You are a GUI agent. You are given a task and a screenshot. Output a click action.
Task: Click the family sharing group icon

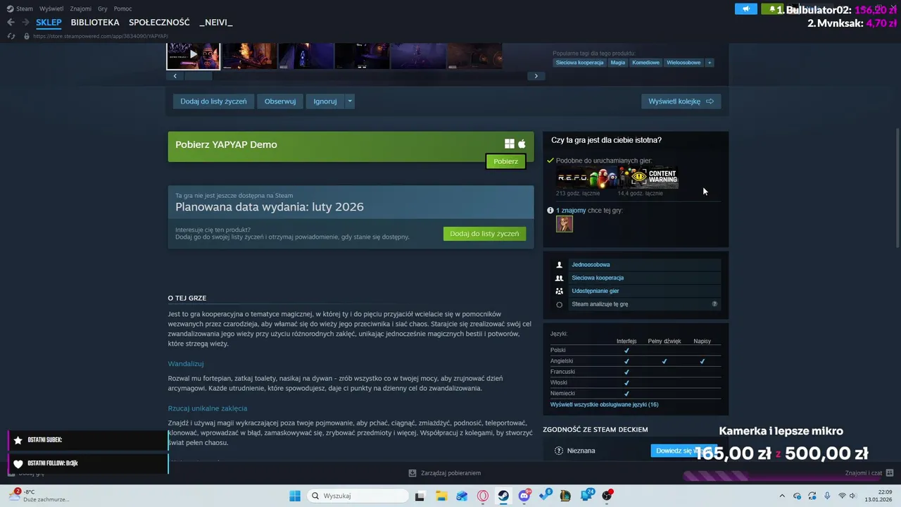(x=560, y=291)
